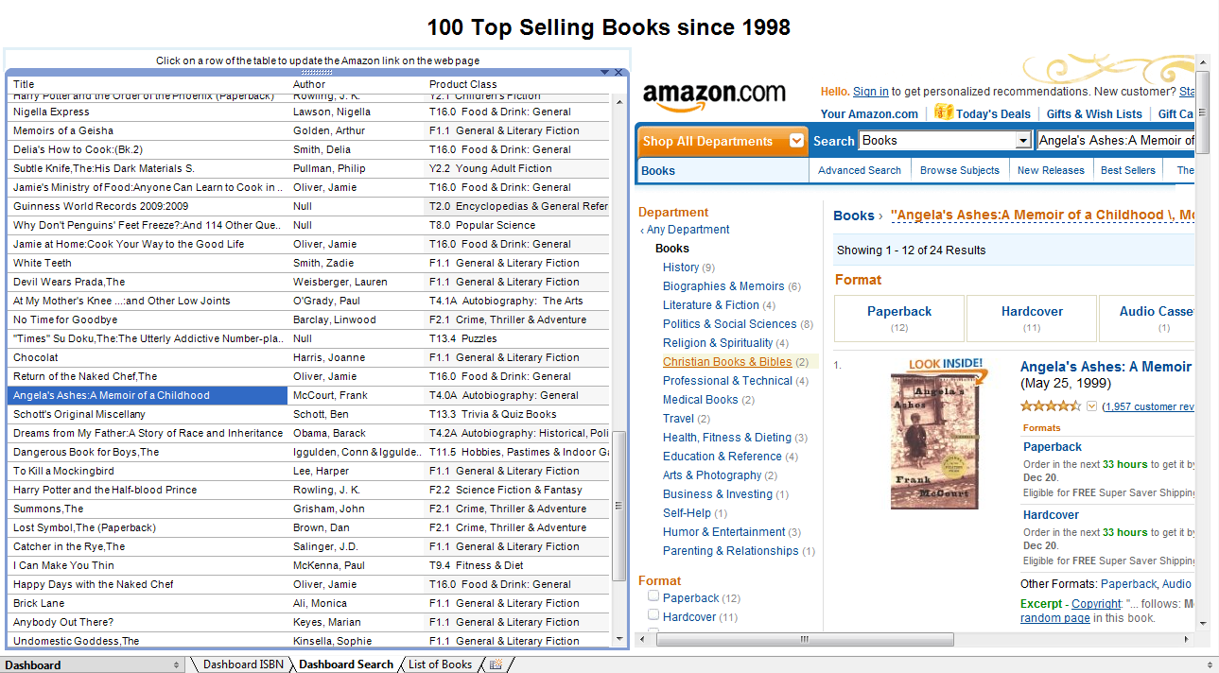Screen dimensions: 1219x673
Task: Open Your Amazon.com link
Action: click(869, 114)
